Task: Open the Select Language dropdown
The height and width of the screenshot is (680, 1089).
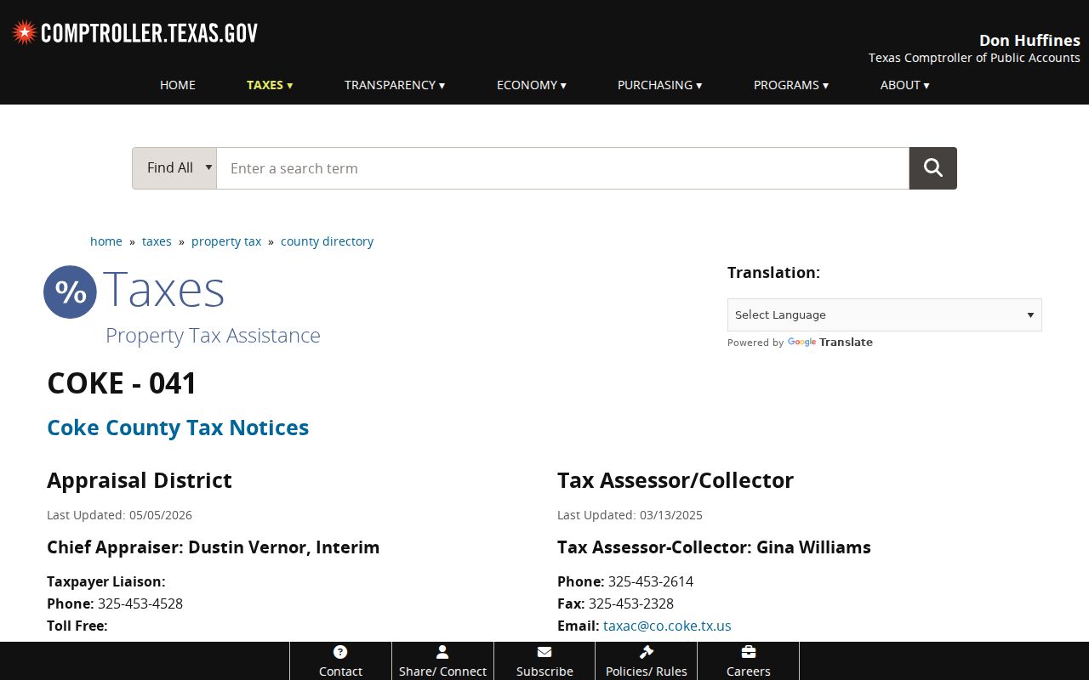Action: [885, 314]
